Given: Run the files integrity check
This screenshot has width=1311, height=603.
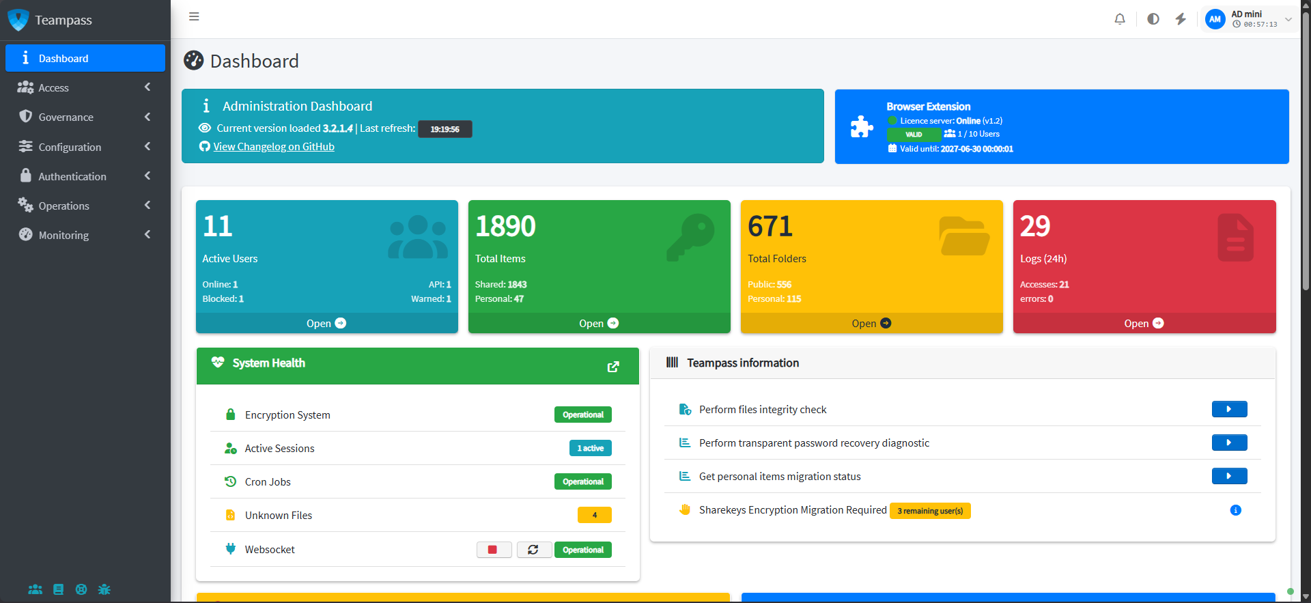Looking at the screenshot, I should [1229, 409].
